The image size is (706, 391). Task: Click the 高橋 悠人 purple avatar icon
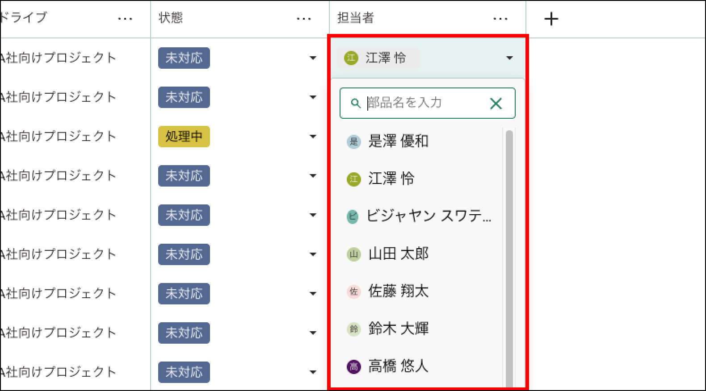tap(353, 367)
